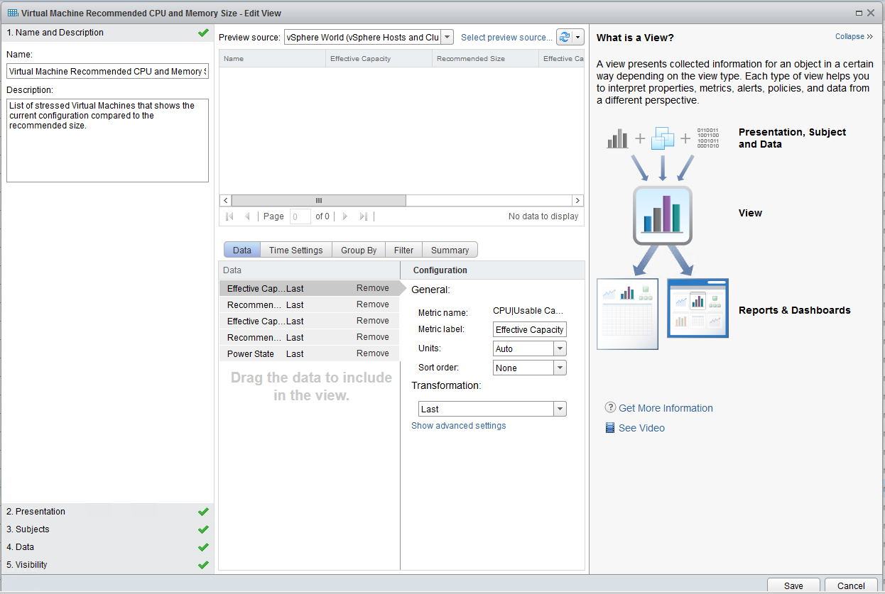Collapse the What is a View panel

854,36
